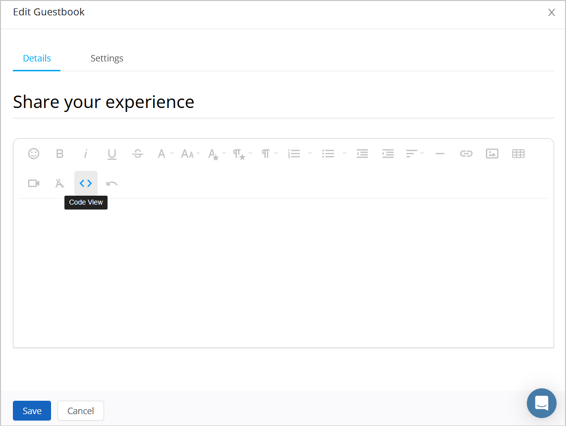Insert an image
The image size is (566, 426).
point(492,154)
